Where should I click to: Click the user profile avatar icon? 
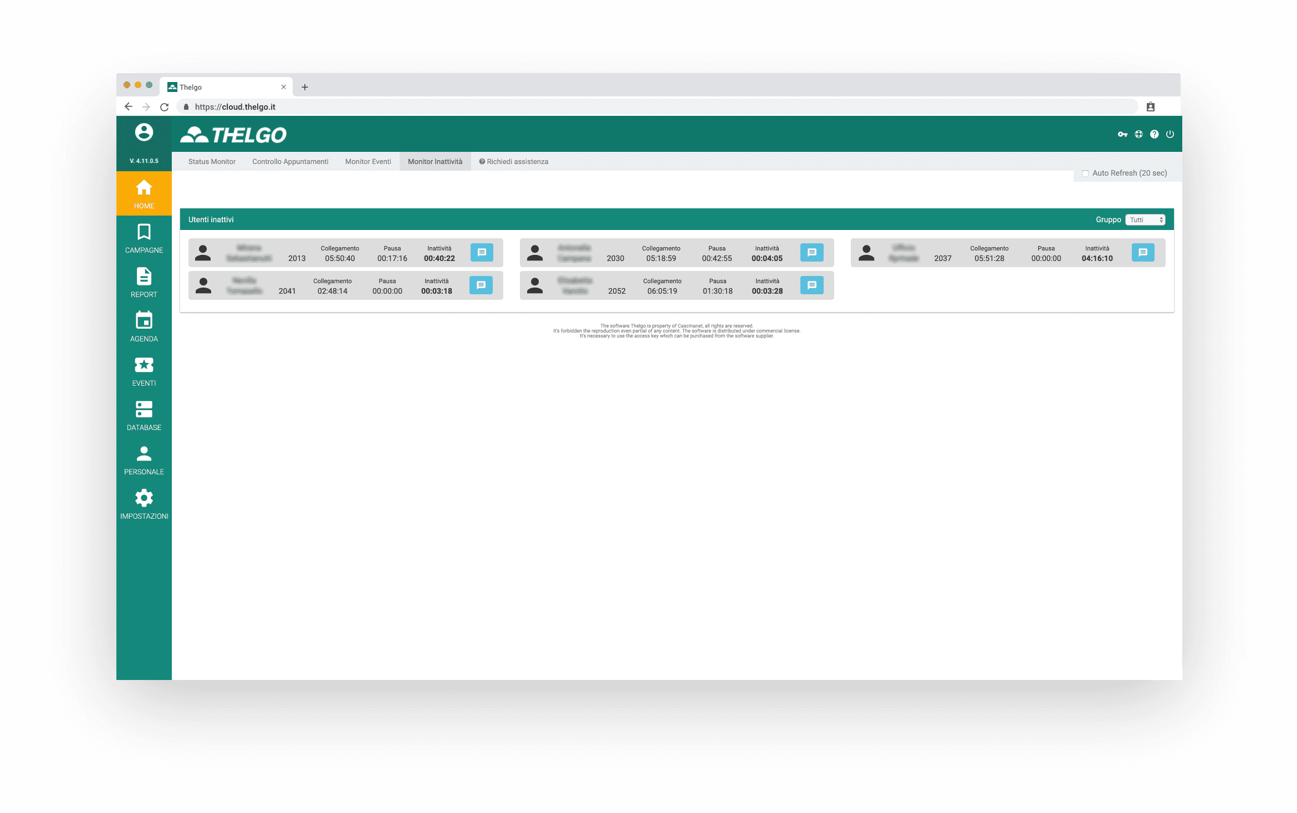point(144,132)
